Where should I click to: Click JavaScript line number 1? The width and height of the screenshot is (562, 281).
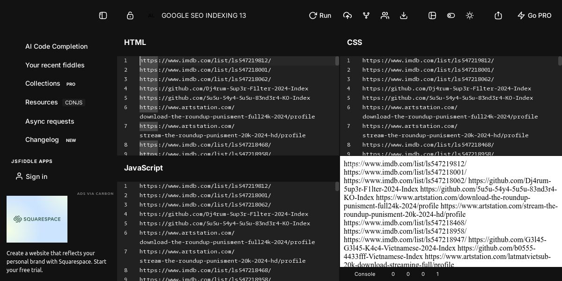(126, 186)
